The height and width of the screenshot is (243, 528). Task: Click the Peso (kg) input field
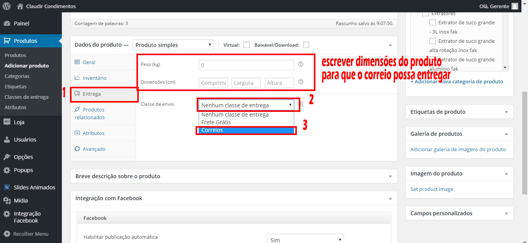coord(246,65)
